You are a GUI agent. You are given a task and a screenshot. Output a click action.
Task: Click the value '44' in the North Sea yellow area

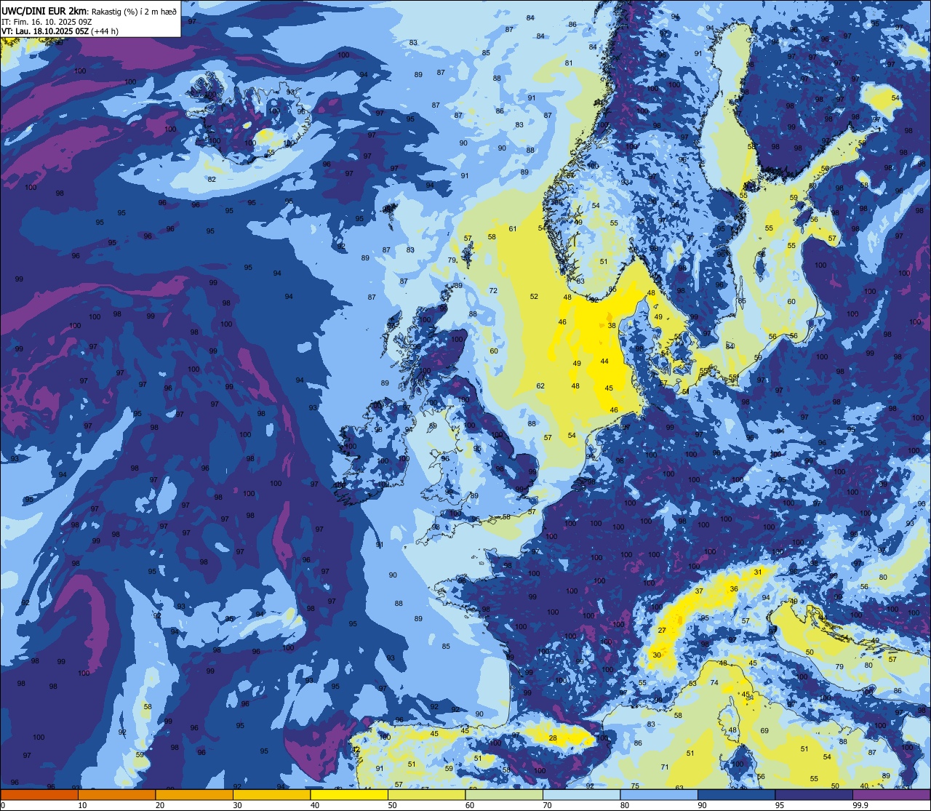coord(604,361)
